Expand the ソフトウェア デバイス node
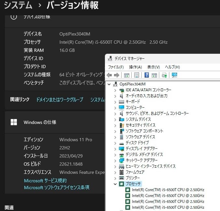This screenshot has width=220, height=211. tap(115, 137)
